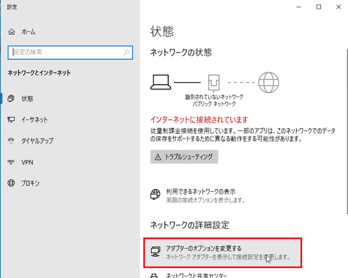Click the Home house icon in sidebar
348x278 pixels.
coord(12,33)
